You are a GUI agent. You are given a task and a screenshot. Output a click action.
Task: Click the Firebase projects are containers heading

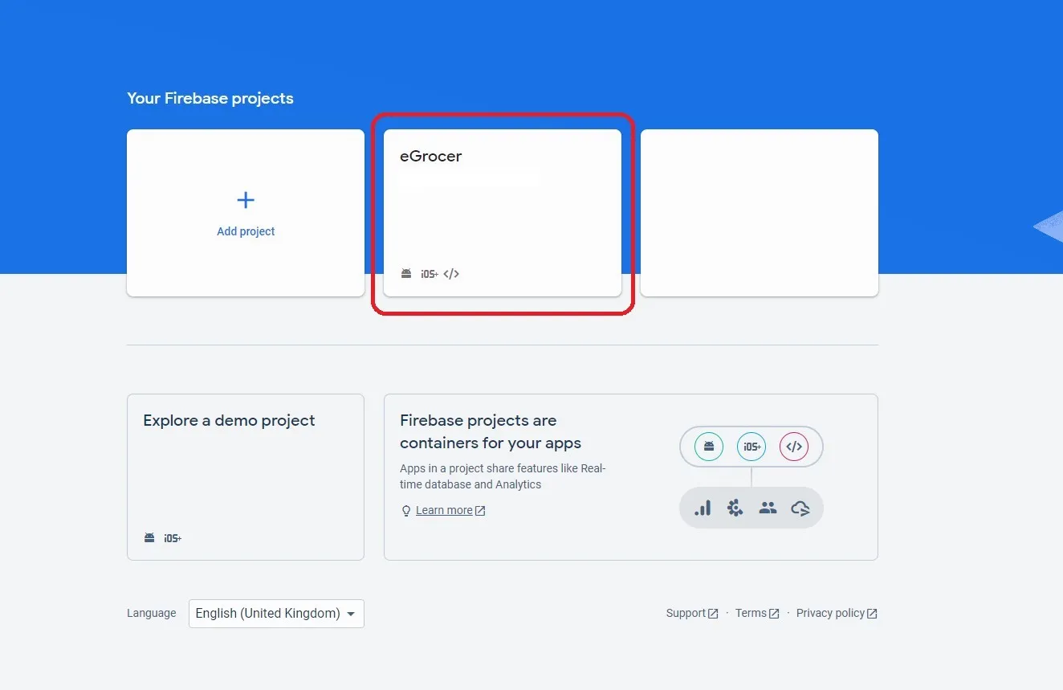pos(491,431)
